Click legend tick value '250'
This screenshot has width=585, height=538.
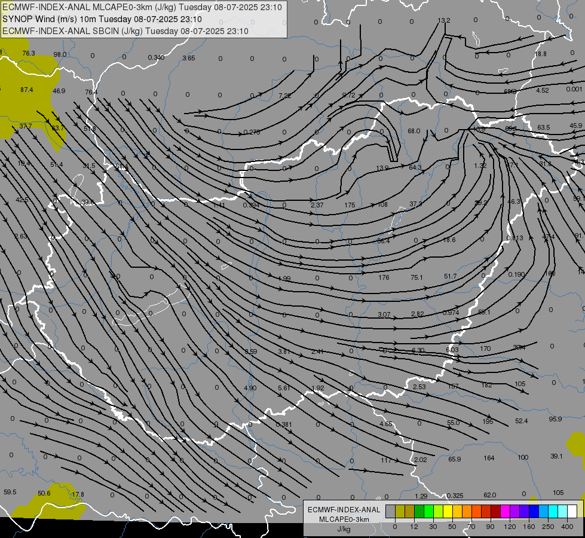click(x=548, y=527)
